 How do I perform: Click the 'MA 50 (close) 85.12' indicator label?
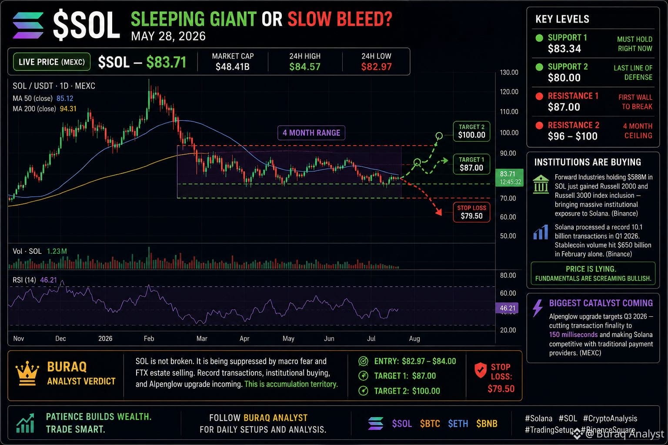point(43,99)
